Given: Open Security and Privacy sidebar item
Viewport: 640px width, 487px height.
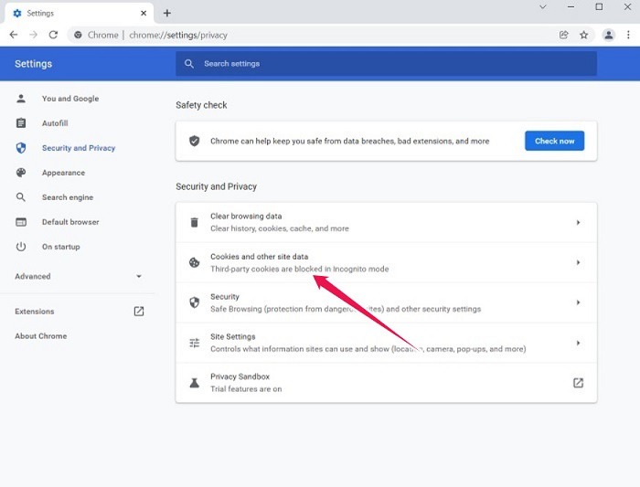Looking at the screenshot, I should (79, 148).
